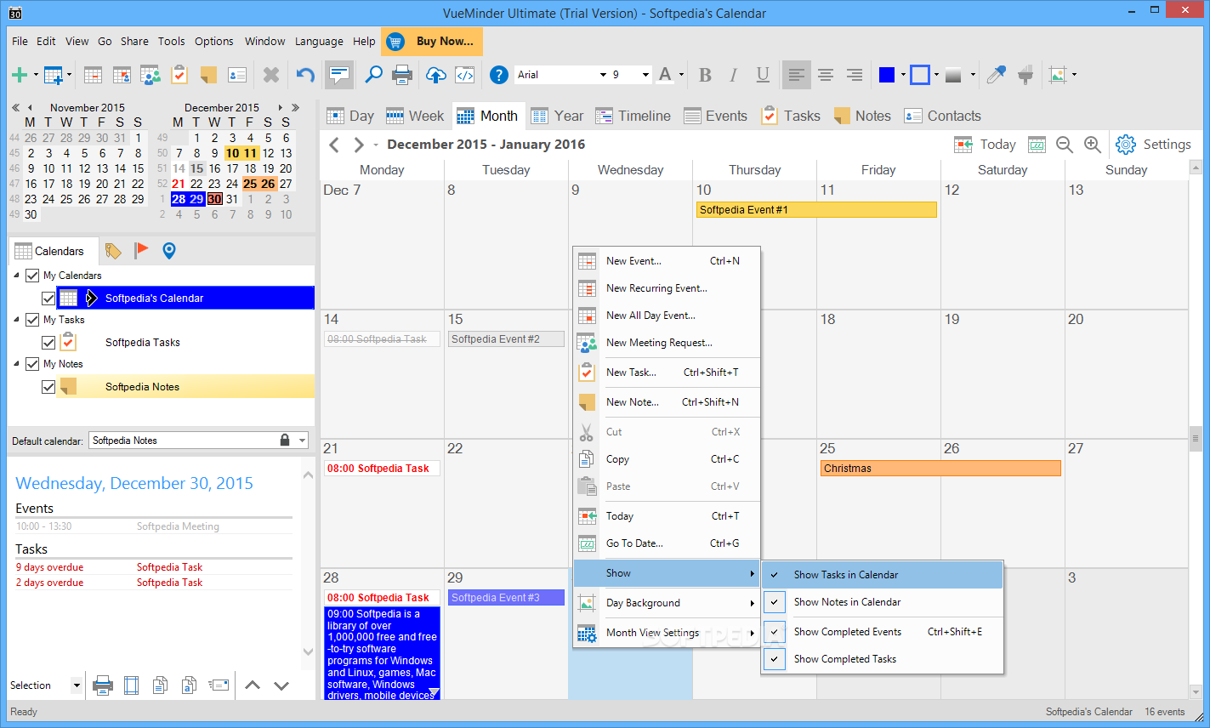Toggle My Notes checkbox

click(32, 364)
